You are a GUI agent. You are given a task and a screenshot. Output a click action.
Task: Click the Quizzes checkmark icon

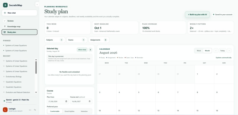tap(5, 21)
